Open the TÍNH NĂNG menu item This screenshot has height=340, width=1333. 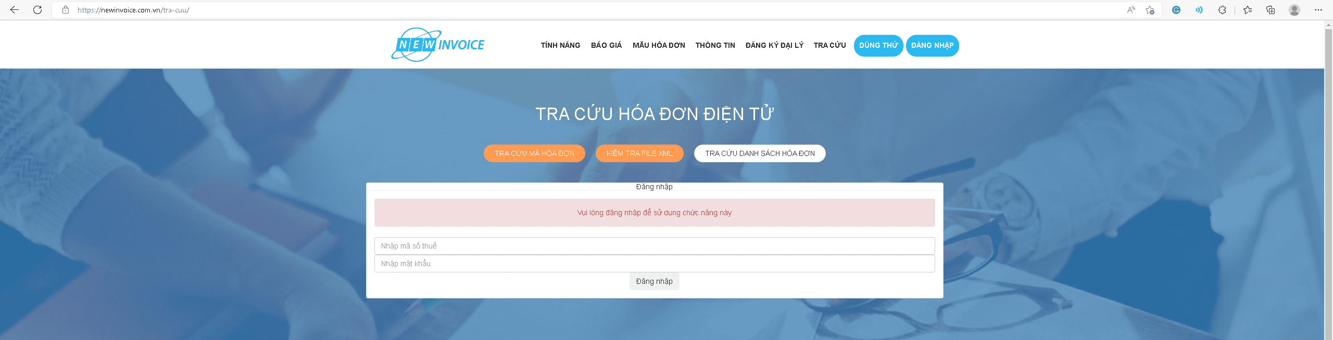coord(560,45)
